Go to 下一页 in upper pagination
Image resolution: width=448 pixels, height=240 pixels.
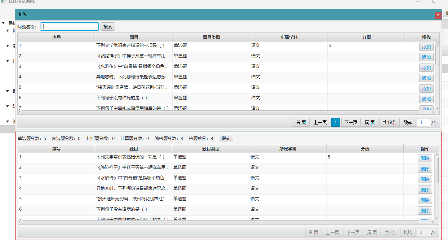pos(351,122)
